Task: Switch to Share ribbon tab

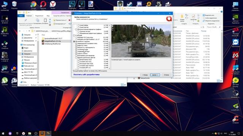Action: (39, 16)
